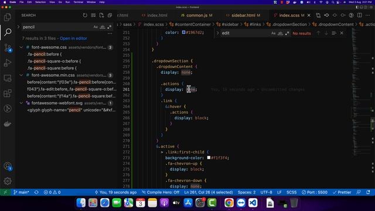Toggle whole word in editor find widget
Viewport: 375px width, 211px height.
point(280,33)
